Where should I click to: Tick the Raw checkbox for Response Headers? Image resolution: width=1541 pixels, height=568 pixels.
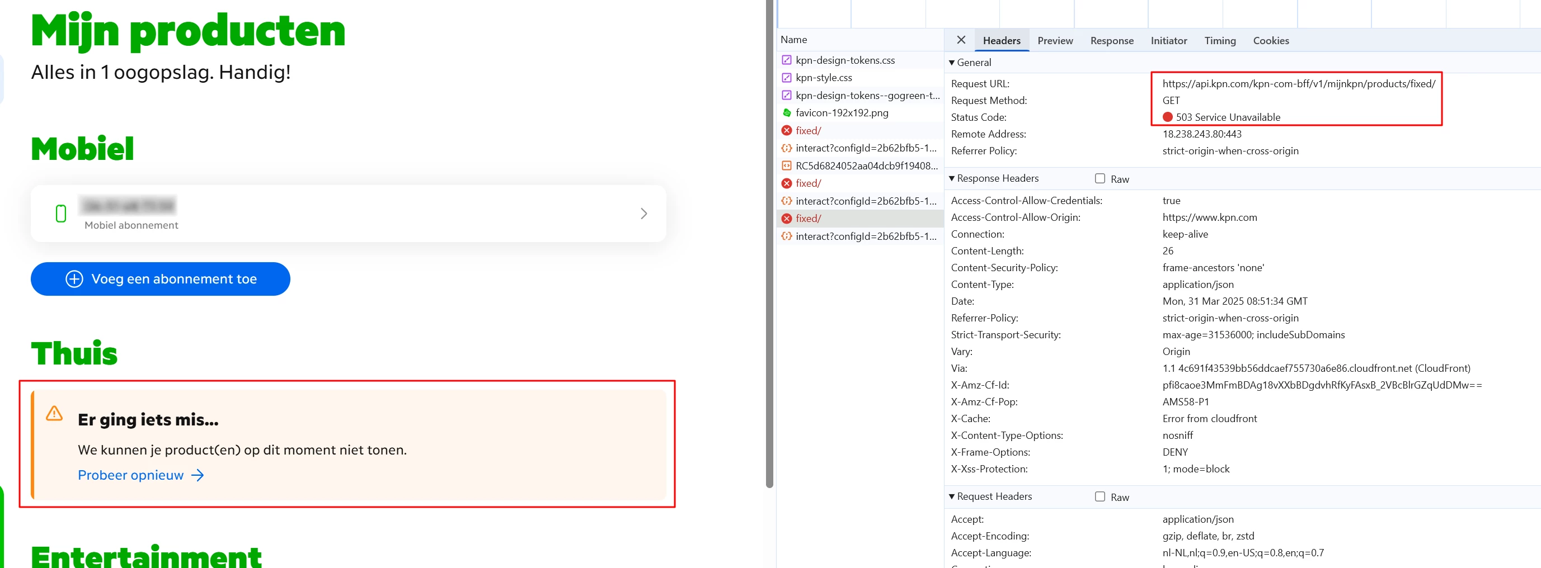coord(1100,178)
